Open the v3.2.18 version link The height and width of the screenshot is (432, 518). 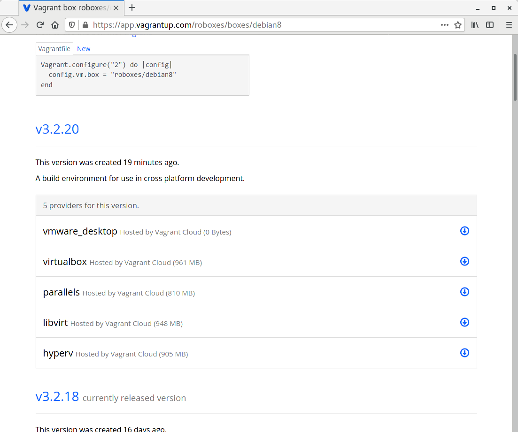(x=57, y=396)
